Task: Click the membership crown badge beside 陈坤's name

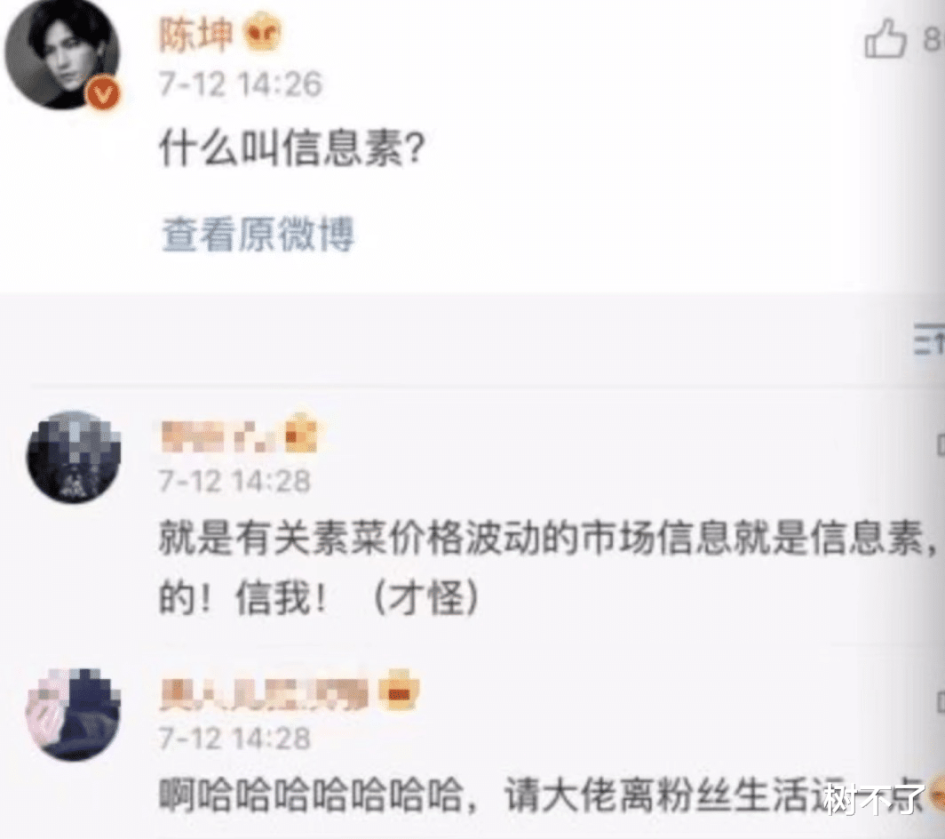Action: pos(263,35)
